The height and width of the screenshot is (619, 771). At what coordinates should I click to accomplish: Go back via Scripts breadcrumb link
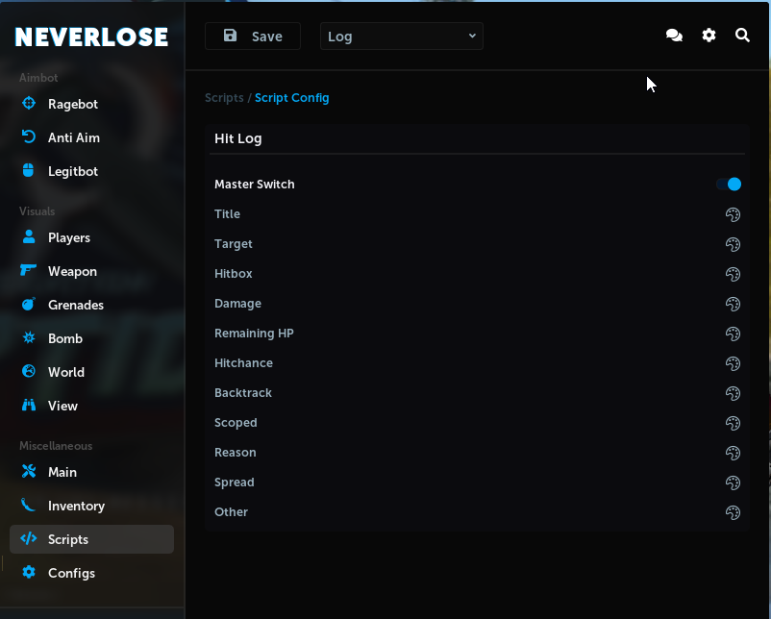(224, 98)
